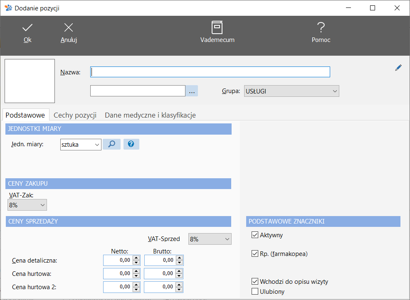Click the code field below Nazwa
410x300 pixels.
tap(138, 91)
